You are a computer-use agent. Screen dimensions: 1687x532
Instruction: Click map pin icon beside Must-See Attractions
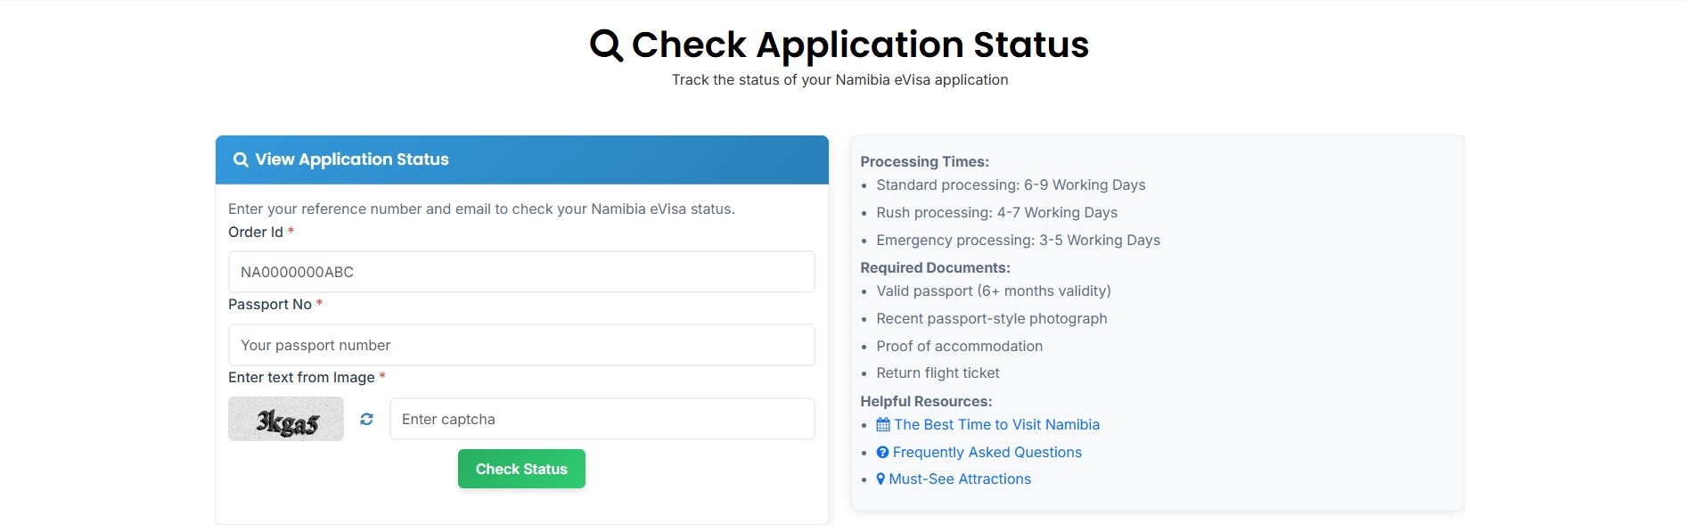pos(880,479)
